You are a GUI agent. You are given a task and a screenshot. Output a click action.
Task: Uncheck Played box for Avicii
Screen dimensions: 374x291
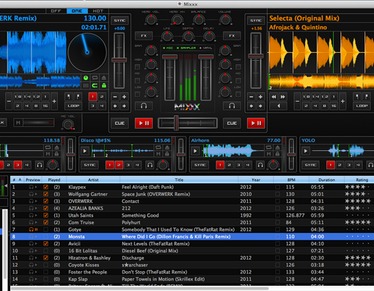point(45,244)
